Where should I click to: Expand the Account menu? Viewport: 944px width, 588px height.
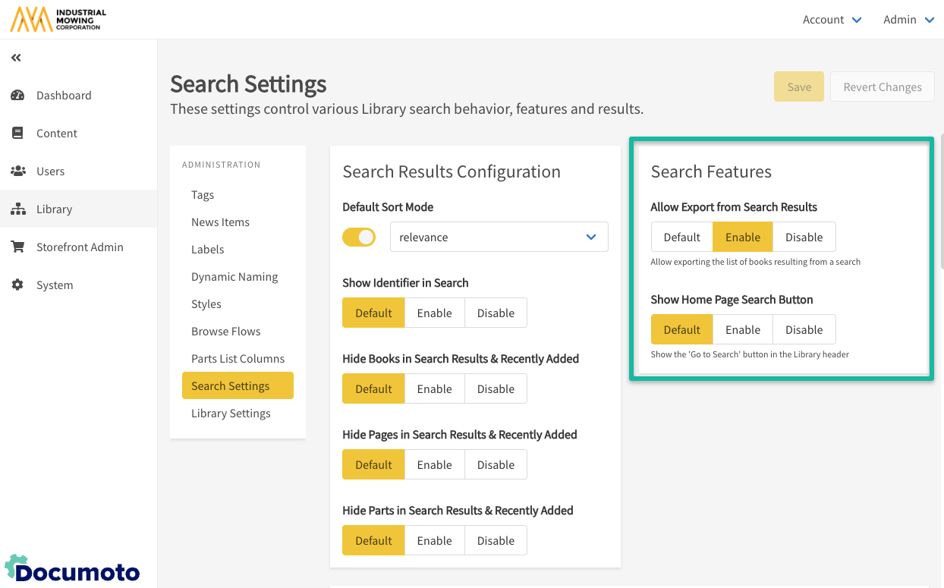832,20
